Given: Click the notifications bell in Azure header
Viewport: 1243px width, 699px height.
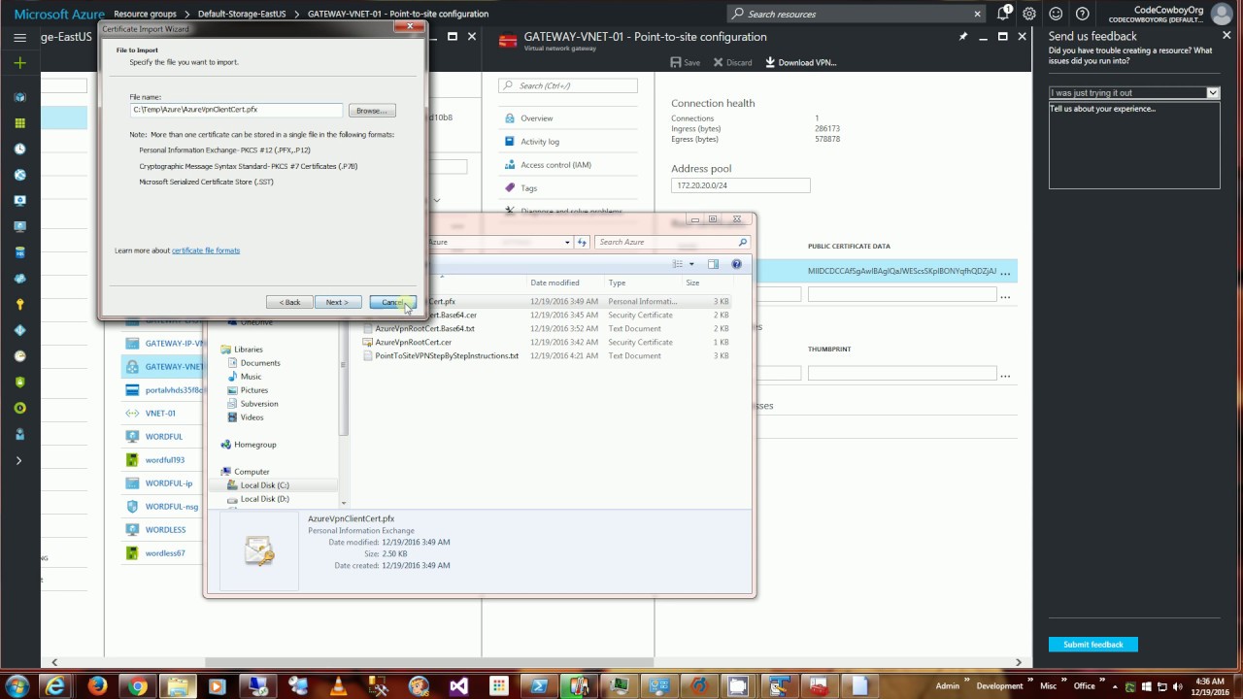Looking at the screenshot, I should pos(1003,14).
